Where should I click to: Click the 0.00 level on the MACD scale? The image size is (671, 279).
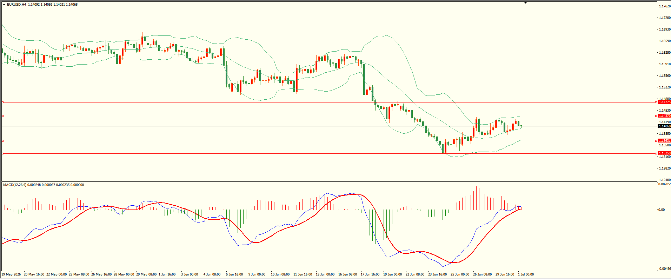[662, 210]
